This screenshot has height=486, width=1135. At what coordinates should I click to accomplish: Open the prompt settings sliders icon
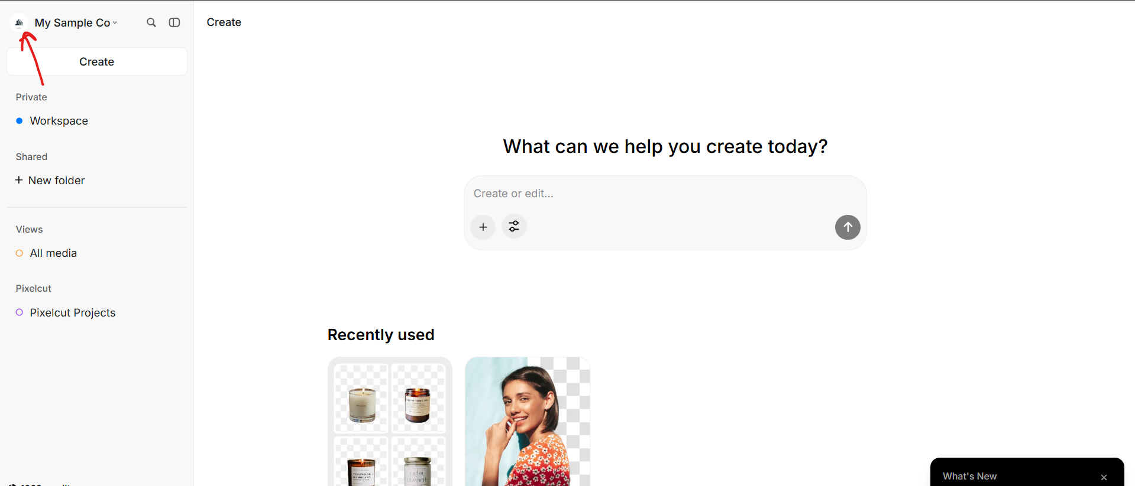click(x=514, y=226)
